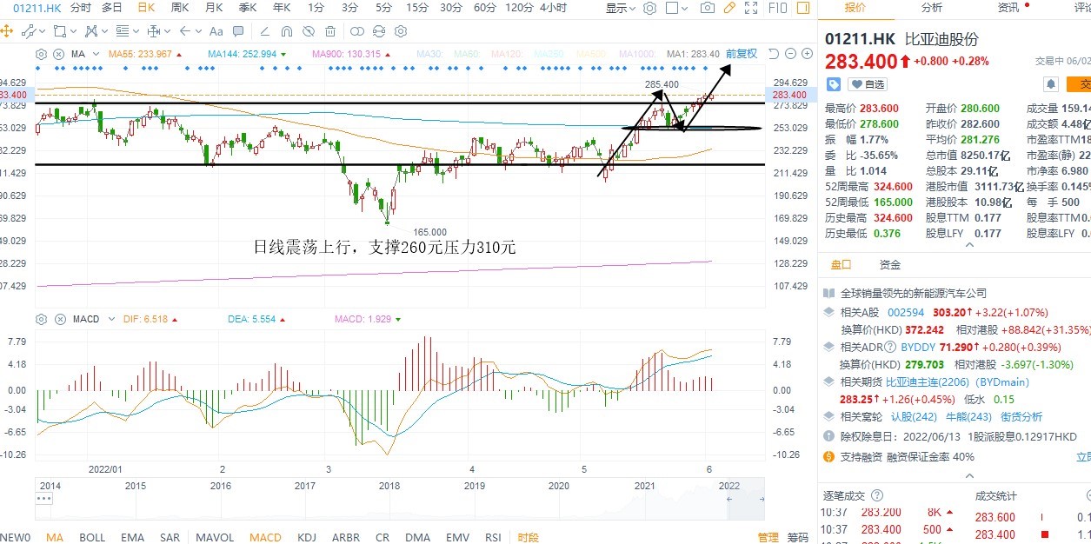
Task: Pick the rectangle shape drawing tool
Action: 59,31
